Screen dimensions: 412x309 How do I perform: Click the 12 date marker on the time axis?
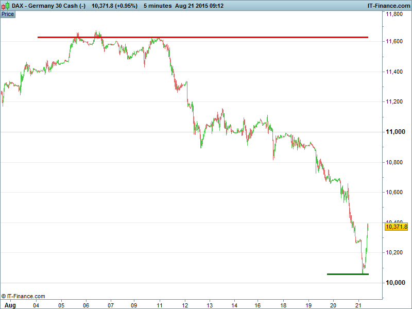[x=185, y=305]
